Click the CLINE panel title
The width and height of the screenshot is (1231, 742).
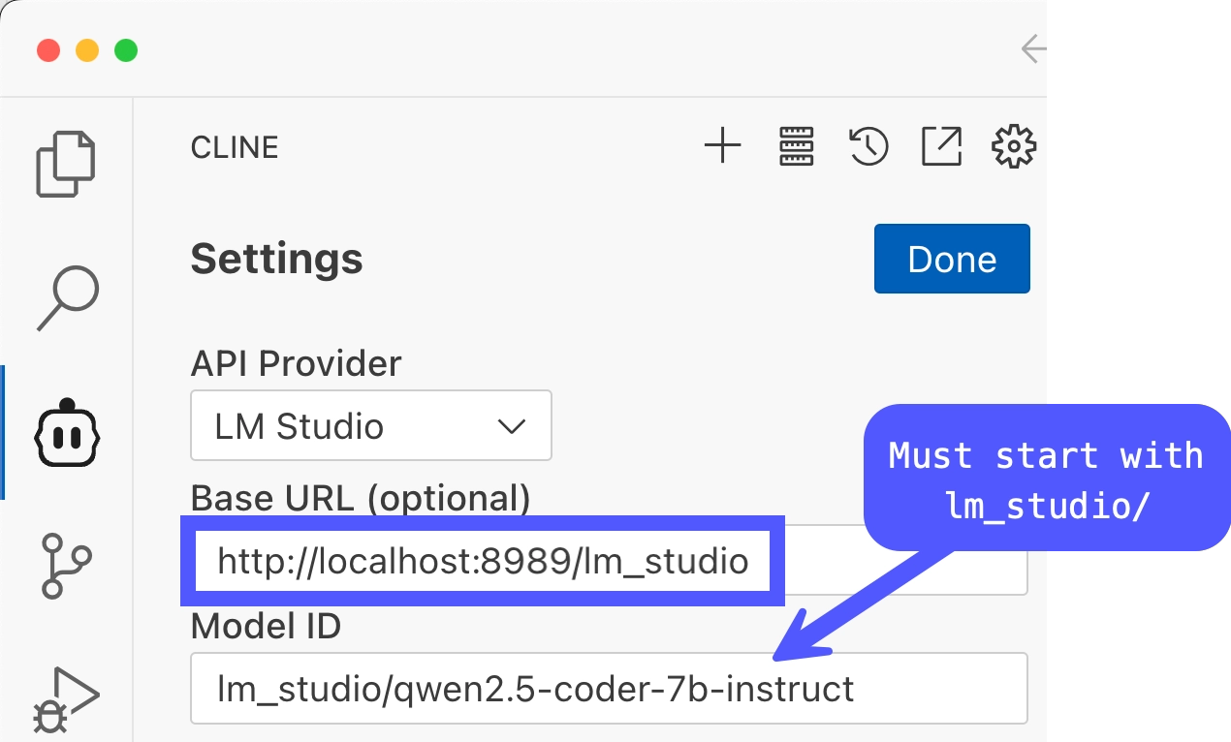point(235,147)
